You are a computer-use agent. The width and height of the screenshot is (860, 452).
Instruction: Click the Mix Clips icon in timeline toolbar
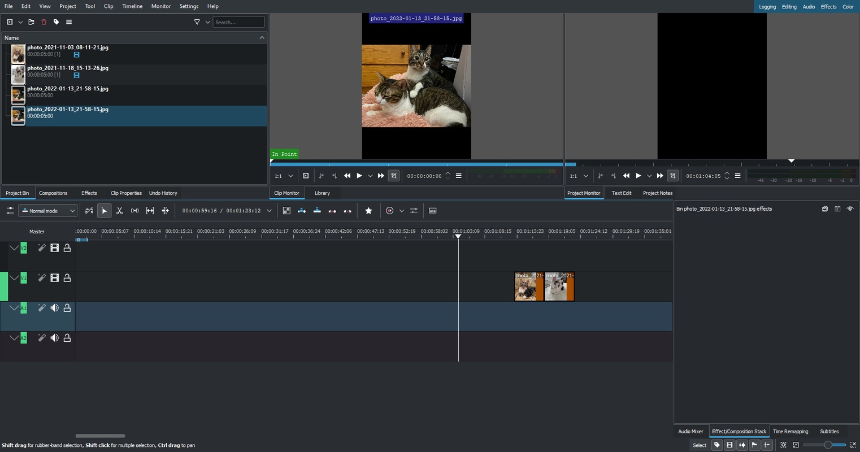[286, 211]
